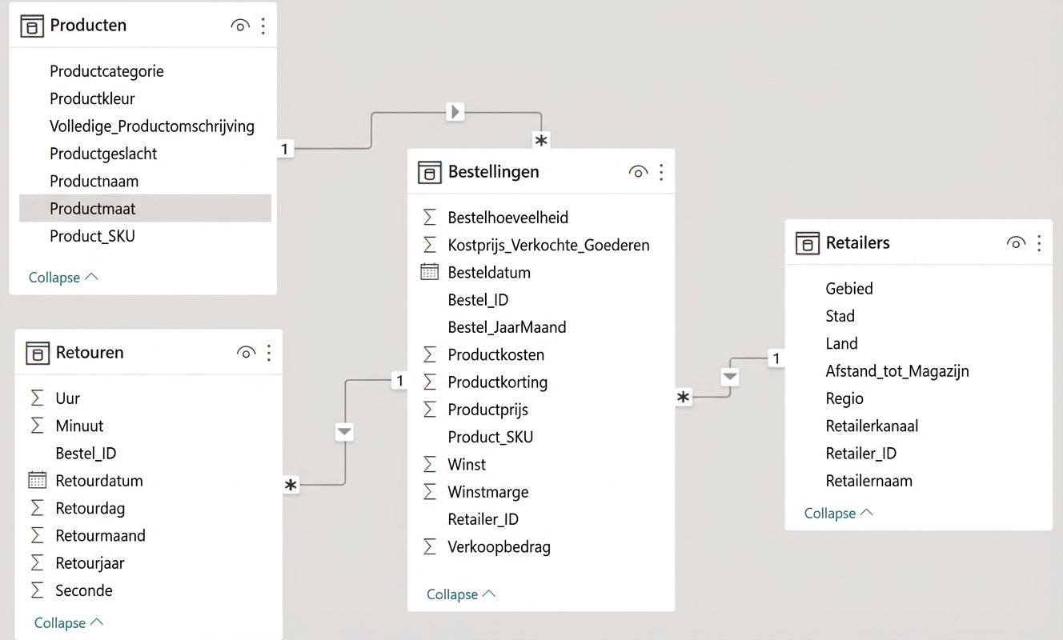Select the sigma icon next to Verkoopbedrag
Image resolution: width=1063 pixels, height=640 pixels.
429,546
